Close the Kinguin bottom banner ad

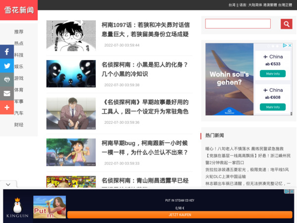pyautogui.click(x=292, y=191)
